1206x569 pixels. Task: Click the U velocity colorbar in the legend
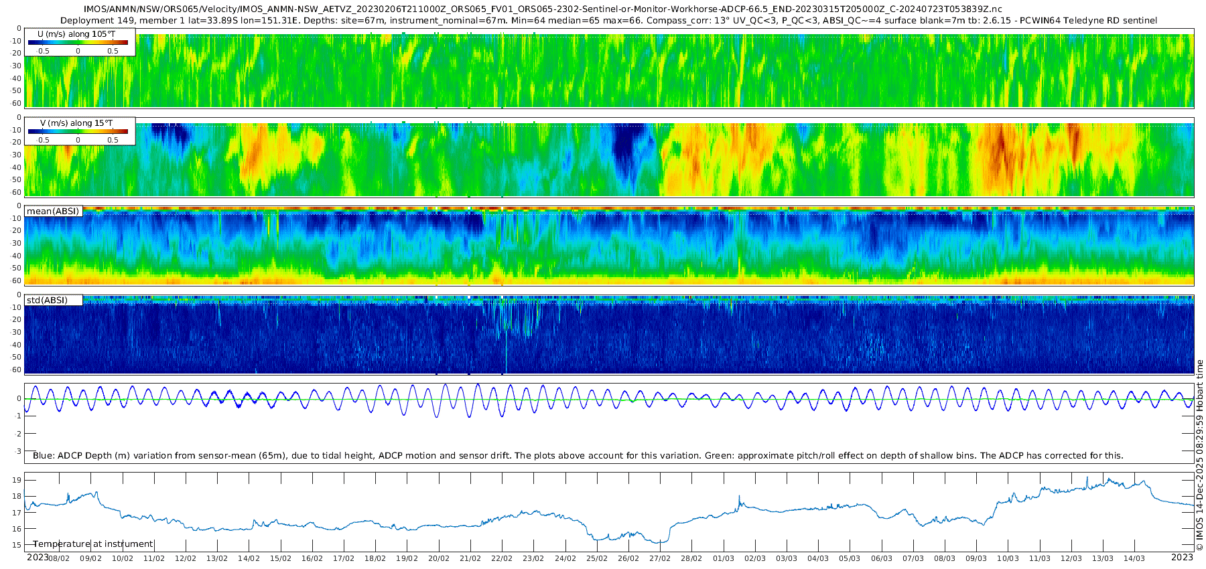(x=78, y=42)
